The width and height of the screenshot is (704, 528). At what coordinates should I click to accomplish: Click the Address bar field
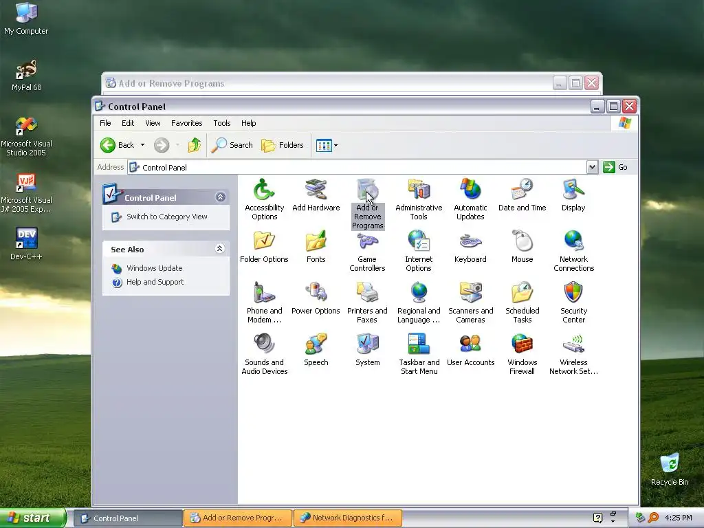[x=357, y=167]
